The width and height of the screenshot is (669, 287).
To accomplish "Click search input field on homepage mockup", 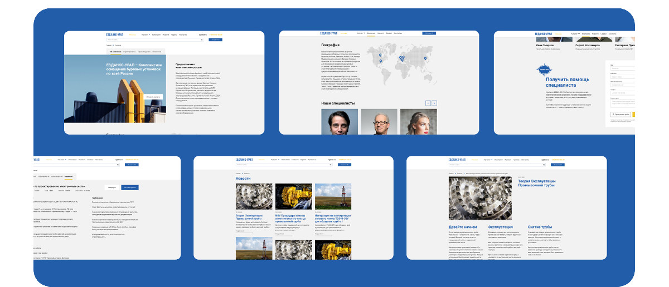I will 155,39.
